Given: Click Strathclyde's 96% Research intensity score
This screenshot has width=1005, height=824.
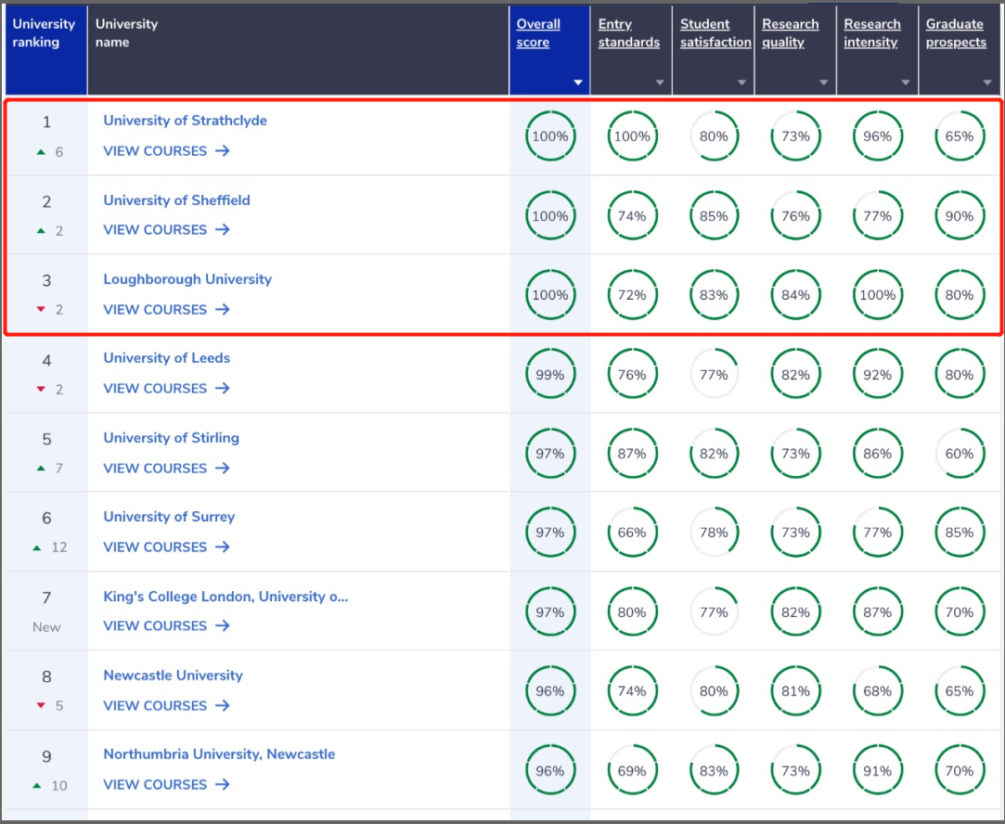Looking at the screenshot, I should [x=878, y=135].
